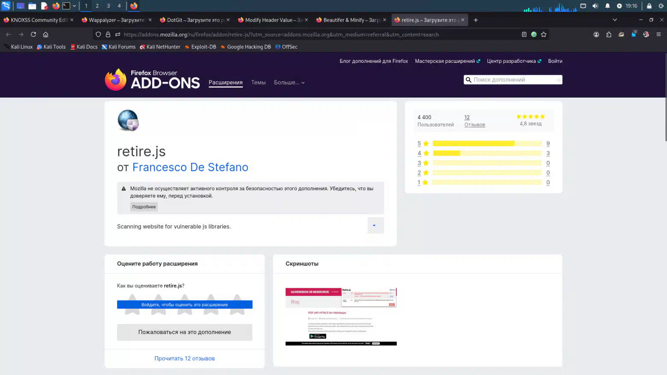Click the volume speaker icon in system tray
Screen dimensions: 667x375
click(x=595, y=6)
